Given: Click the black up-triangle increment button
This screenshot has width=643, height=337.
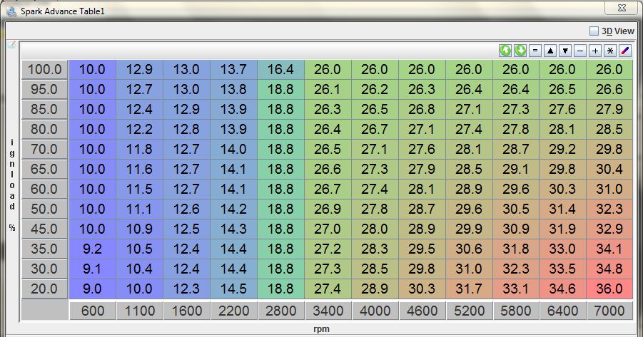Looking at the screenshot, I should point(550,51).
